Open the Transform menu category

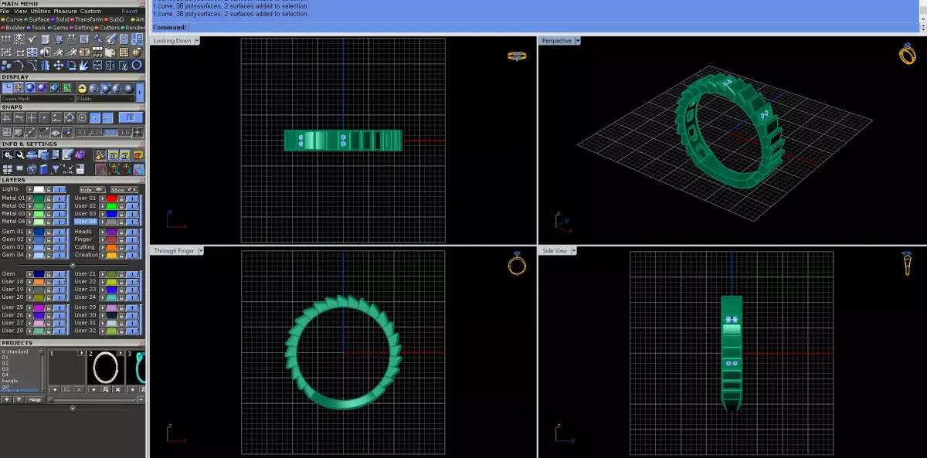point(89,19)
